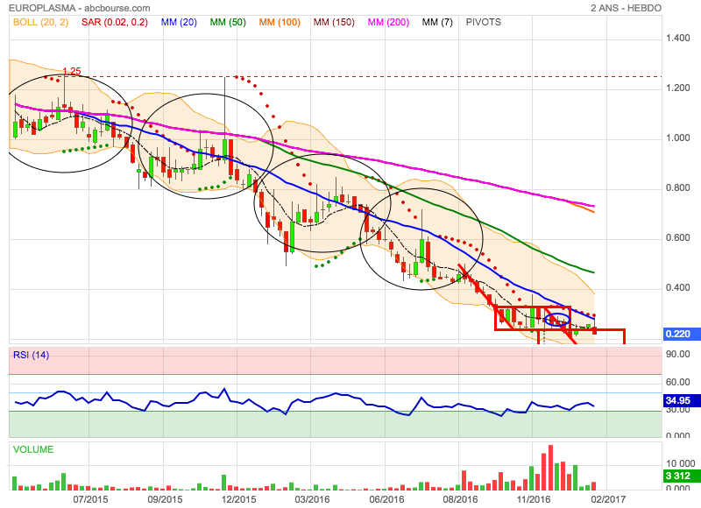This screenshot has height=508, width=701.
Task: Click the 1.000 price axis label
Action: [x=677, y=138]
